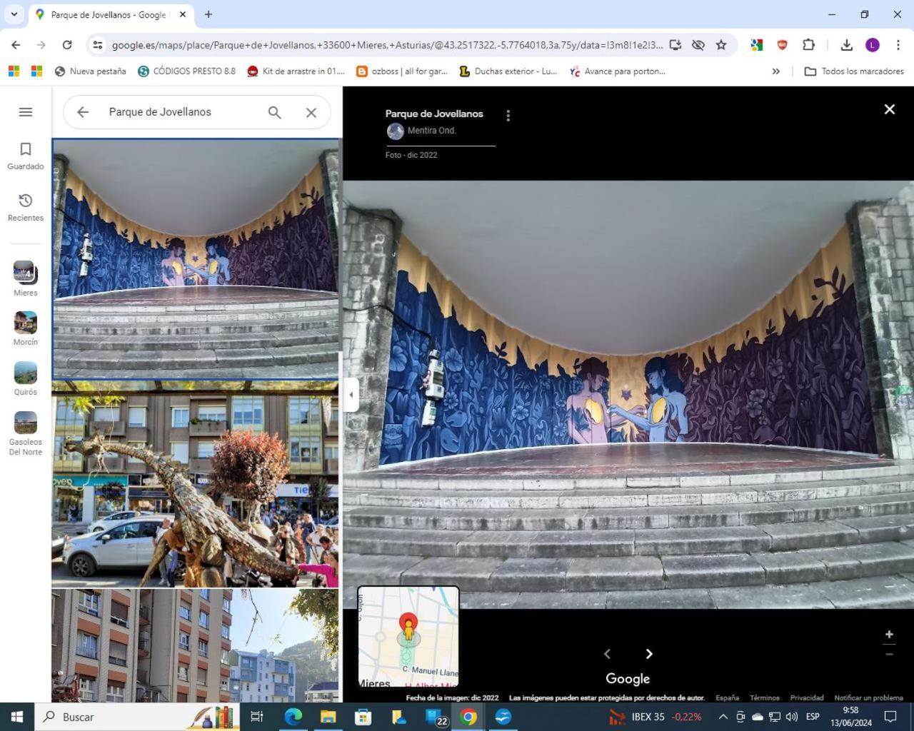Viewport: 914px width, 731px height.
Task: Clear the Parque de Jovellanos search
Action: click(x=311, y=112)
